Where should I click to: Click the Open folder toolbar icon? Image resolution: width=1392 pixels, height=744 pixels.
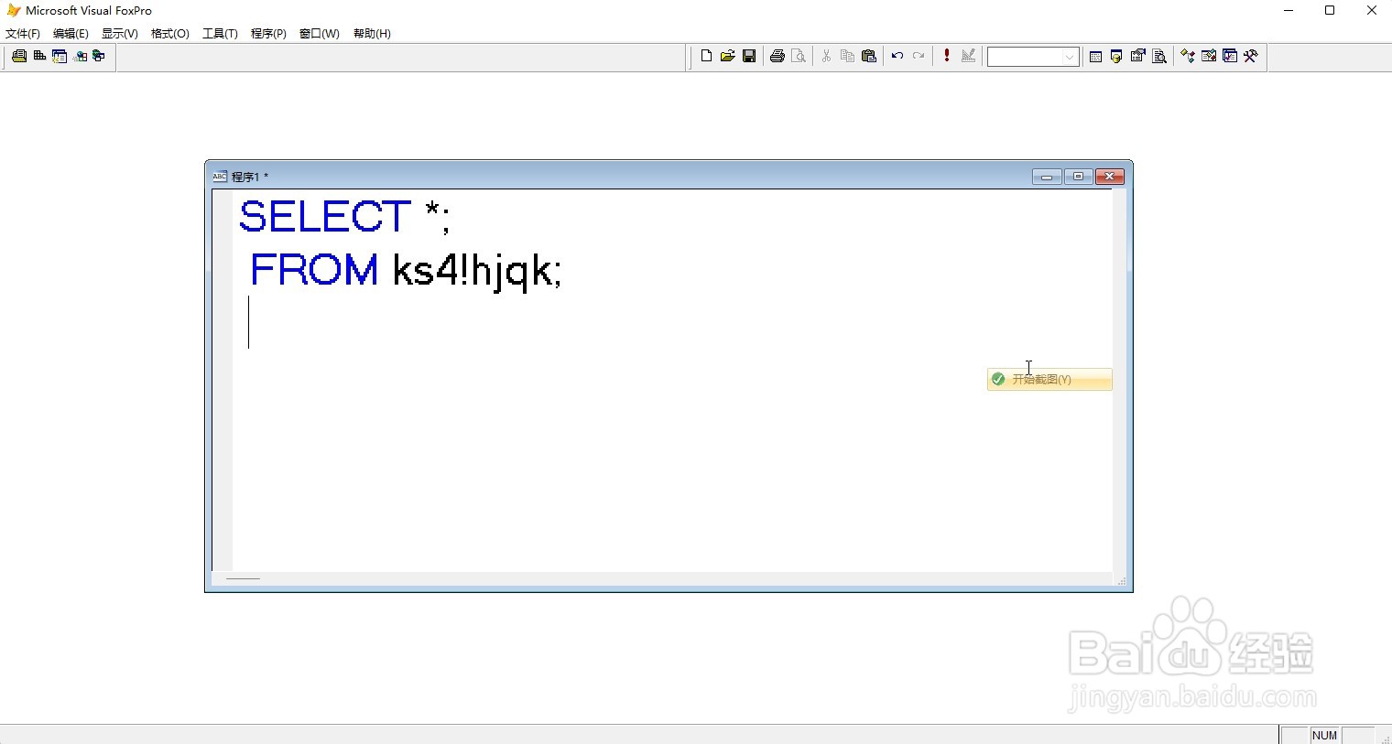727,57
